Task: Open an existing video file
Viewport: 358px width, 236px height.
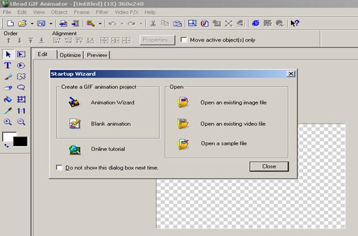Action: (233, 124)
